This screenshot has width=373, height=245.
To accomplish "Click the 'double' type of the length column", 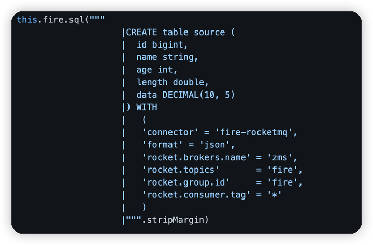I will click(188, 82).
